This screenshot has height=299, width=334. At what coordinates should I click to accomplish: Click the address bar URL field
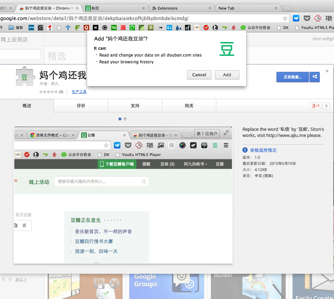(136, 18)
